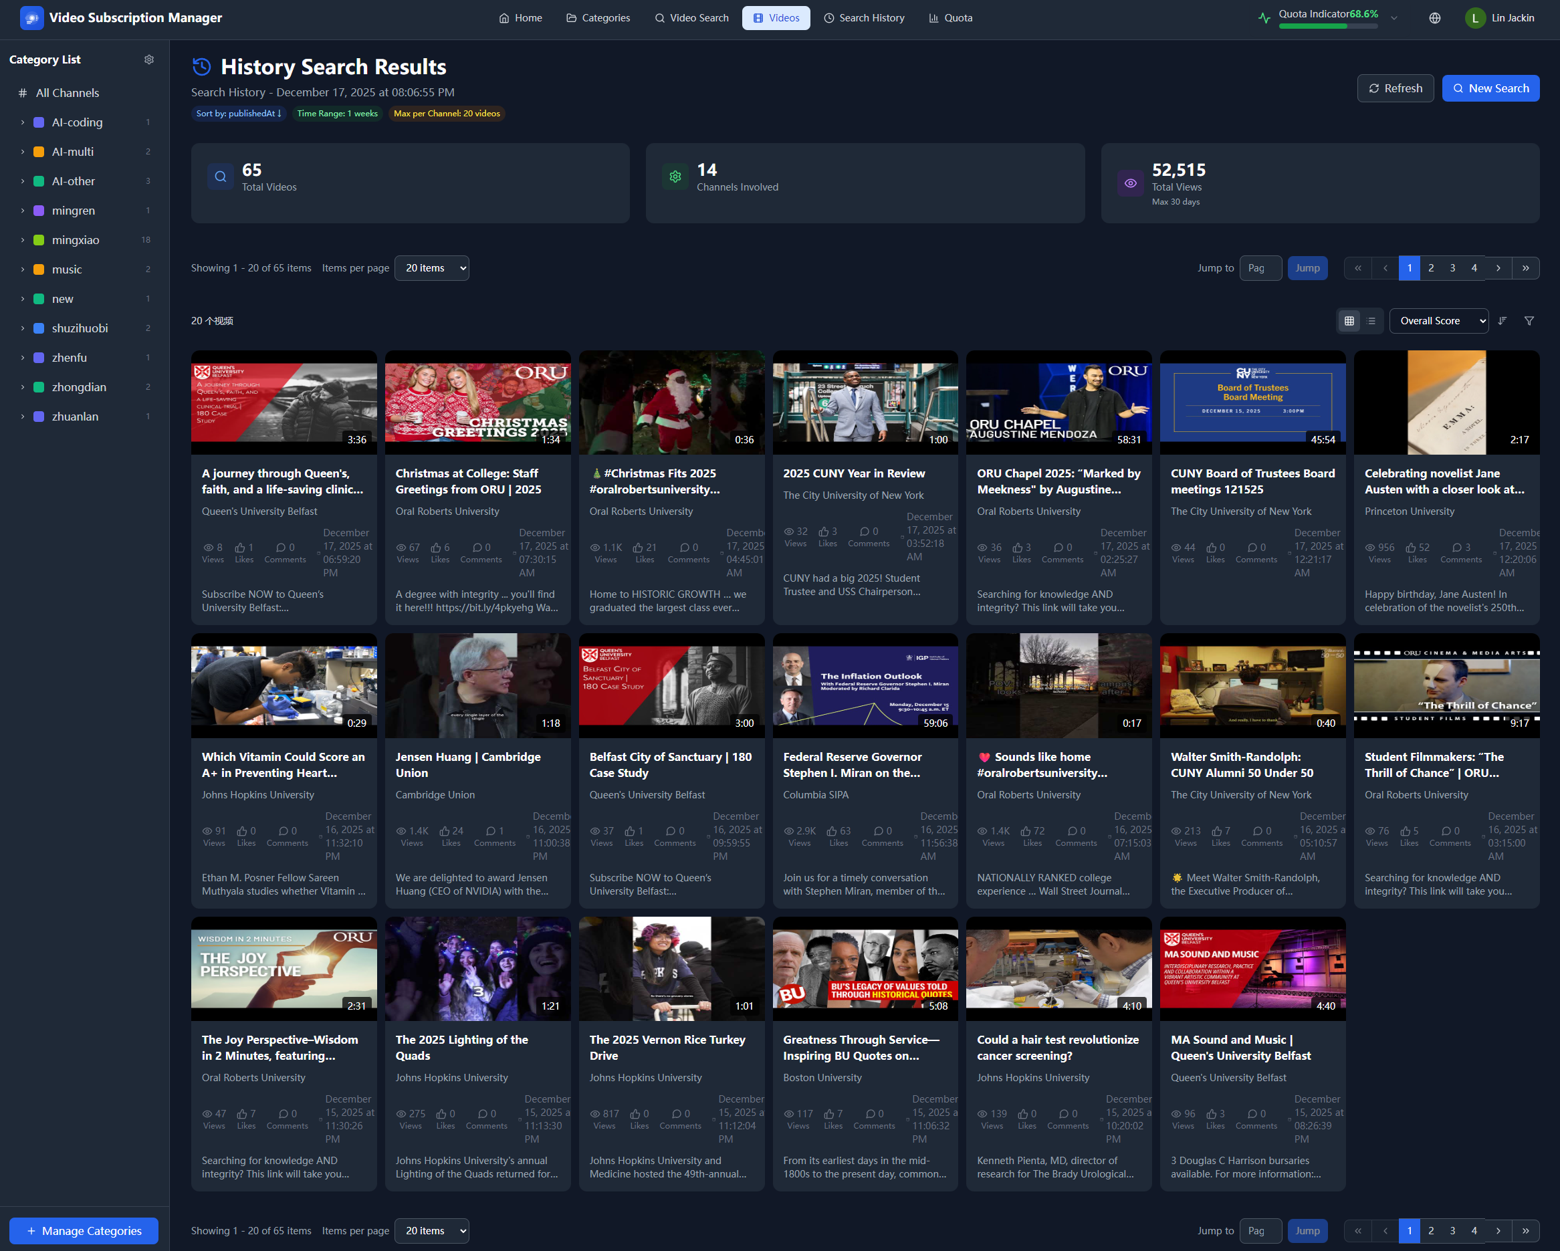
Task: Open the Search History tab
Action: [x=865, y=18]
